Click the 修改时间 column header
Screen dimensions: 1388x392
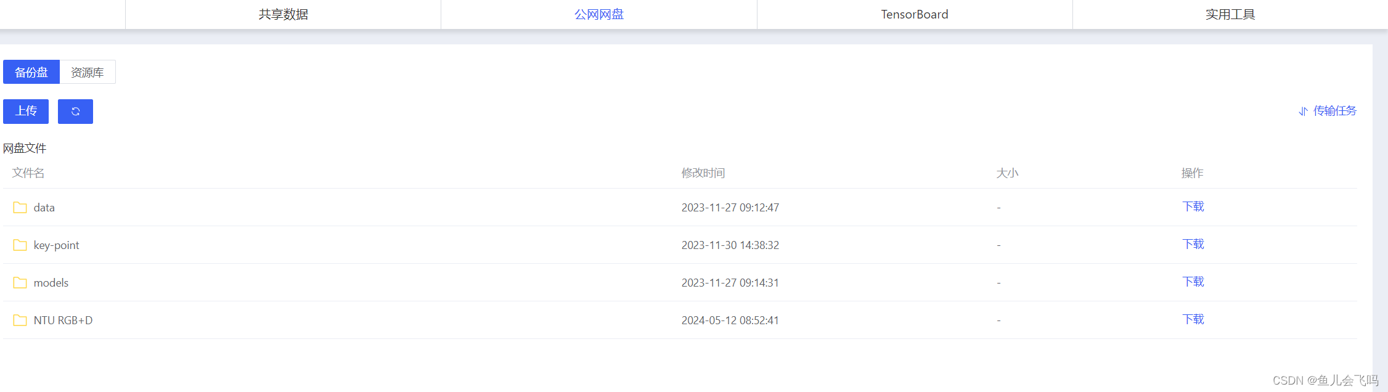coord(703,173)
